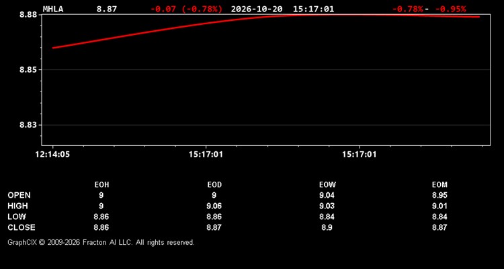The image size is (504, 269).
Task: Click the -0.95% value in header
Action: click(450, 9)
